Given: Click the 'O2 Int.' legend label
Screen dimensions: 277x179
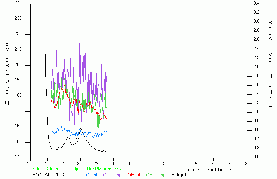Looking at the screenshot, I should 92,175.
